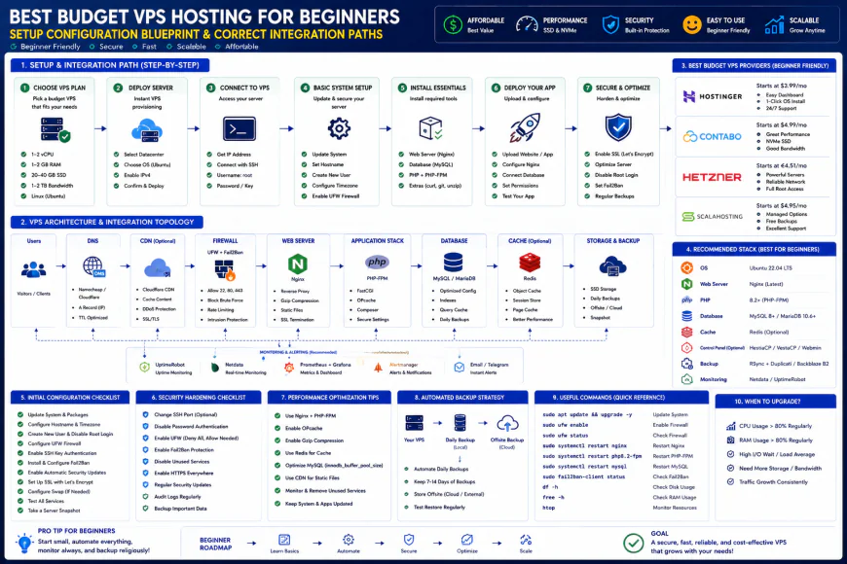Select the server icon in Choose VPS Plan
Screen dimensions: 847x564
pyautogui.click(x=55, y=129)
